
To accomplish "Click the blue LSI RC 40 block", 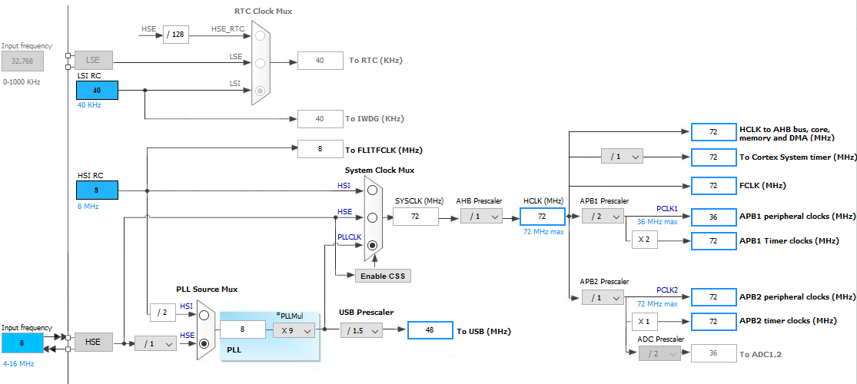I will [98, 90].
